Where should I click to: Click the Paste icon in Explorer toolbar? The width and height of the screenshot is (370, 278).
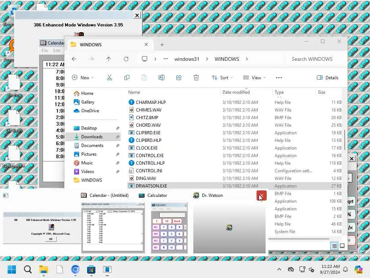point(144,77)
